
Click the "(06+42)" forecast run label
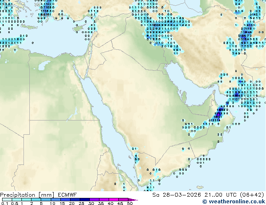pos(252,195)
